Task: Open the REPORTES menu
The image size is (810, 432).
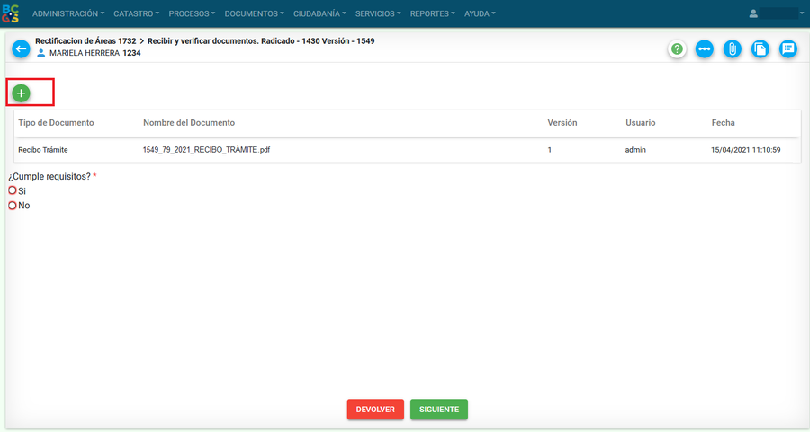Action: [432, 13]
